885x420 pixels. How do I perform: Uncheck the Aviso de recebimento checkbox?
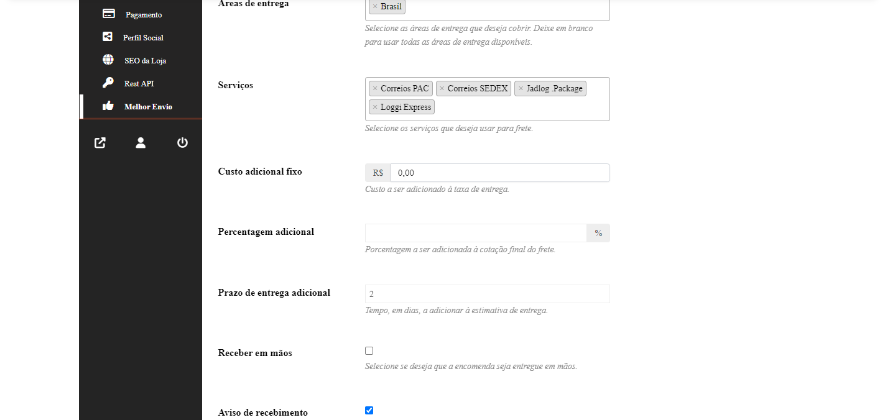click(x=369, y=410)
